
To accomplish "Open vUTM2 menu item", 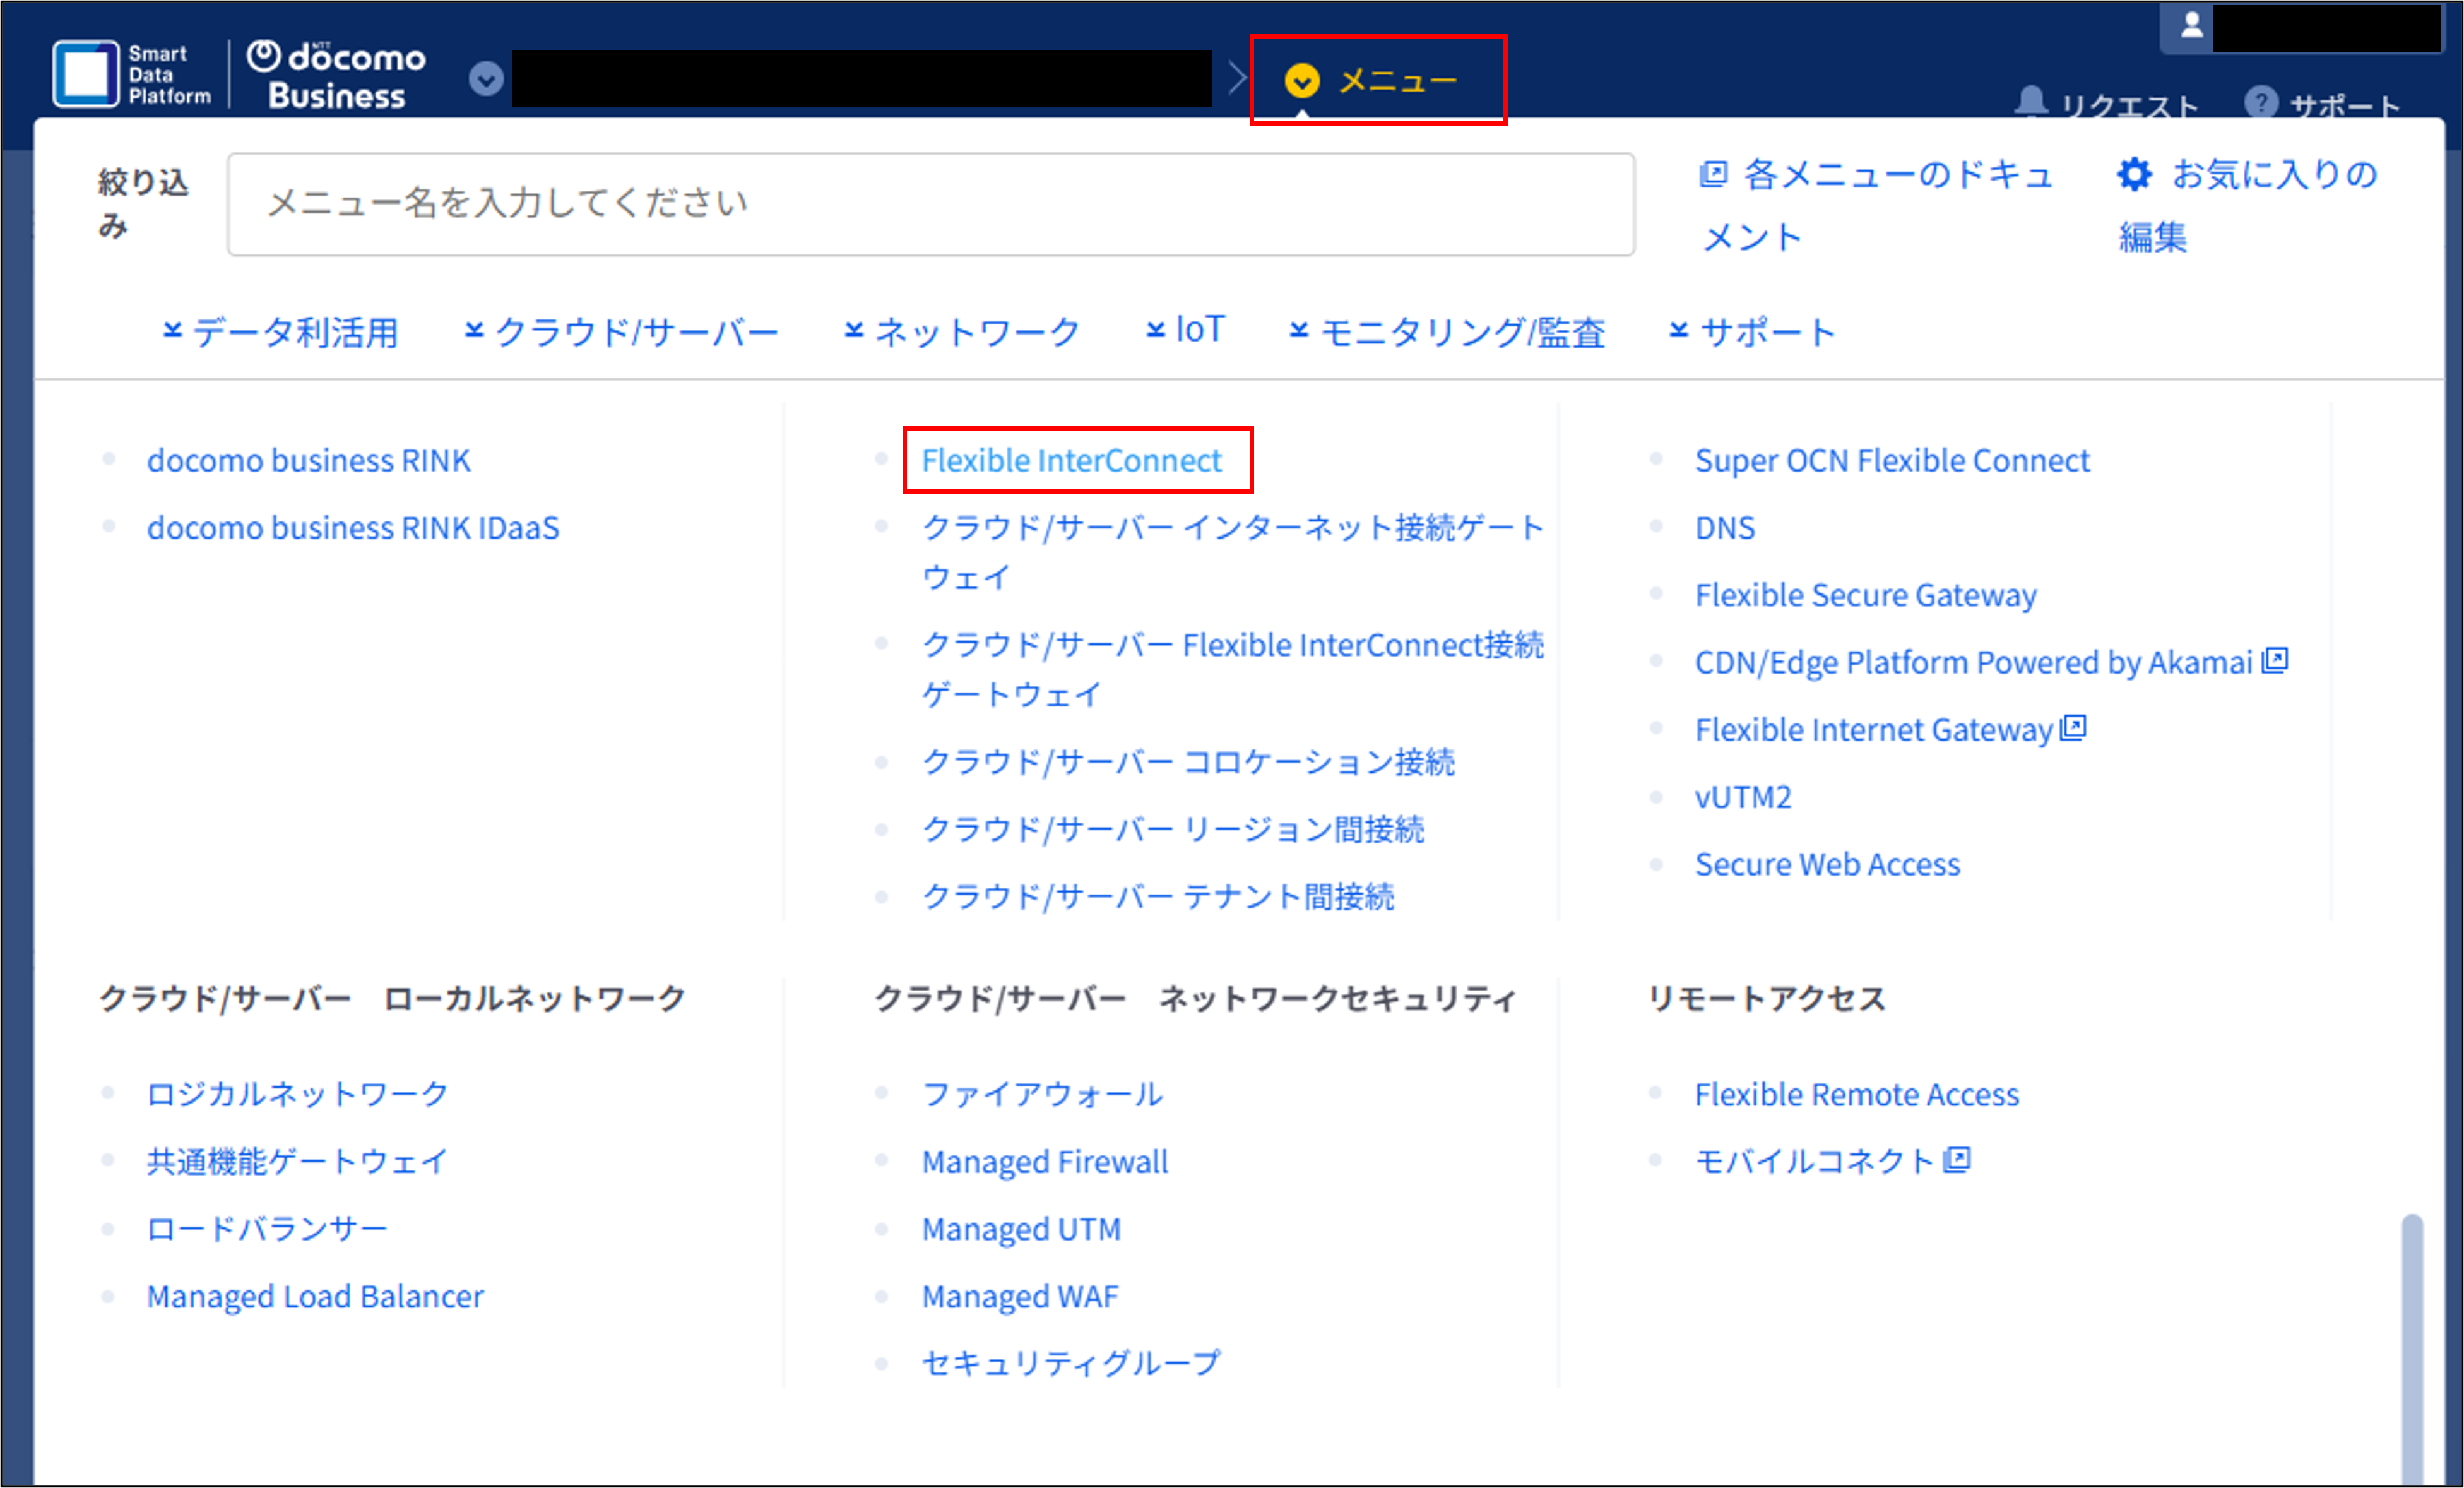I will tap(1743, 797).
